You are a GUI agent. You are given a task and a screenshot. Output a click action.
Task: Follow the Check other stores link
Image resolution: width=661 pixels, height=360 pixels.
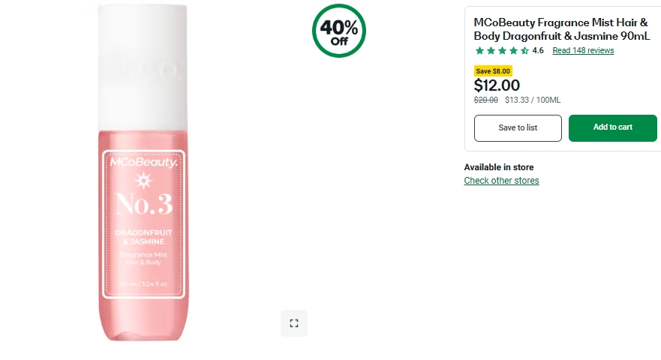(x=501, y=181)
